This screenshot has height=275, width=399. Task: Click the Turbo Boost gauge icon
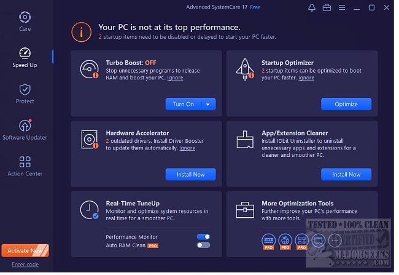coord(90,69)
